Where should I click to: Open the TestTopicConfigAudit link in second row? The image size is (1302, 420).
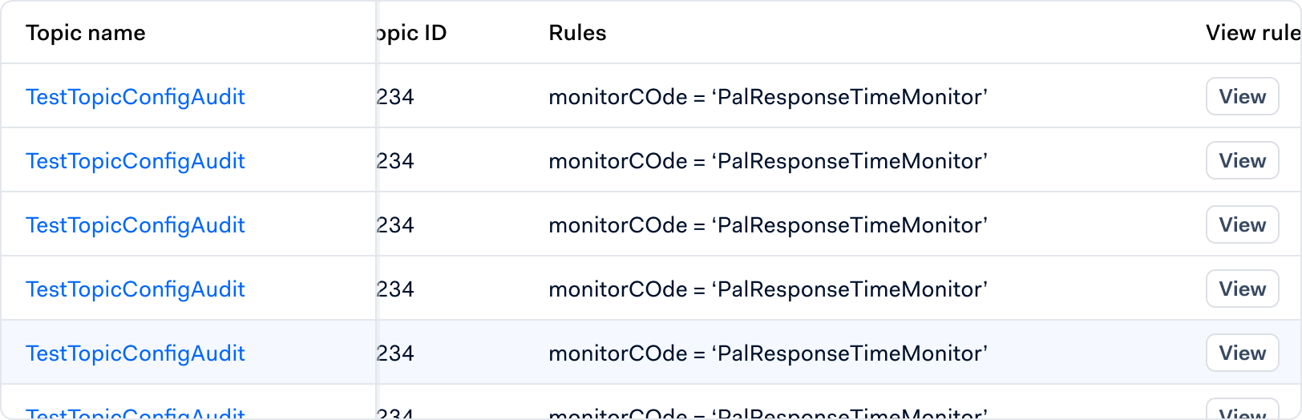[135, 161]
